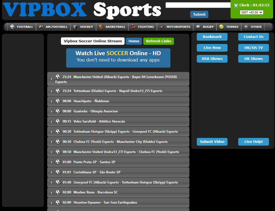Click the Submit button

pyautogui.click(x=199, y=14)
